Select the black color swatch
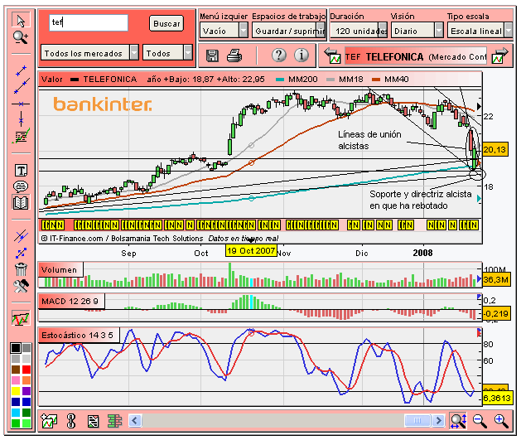Image resolution: width=521 pixels, height=440 pixels. click(x=16, y=348)
